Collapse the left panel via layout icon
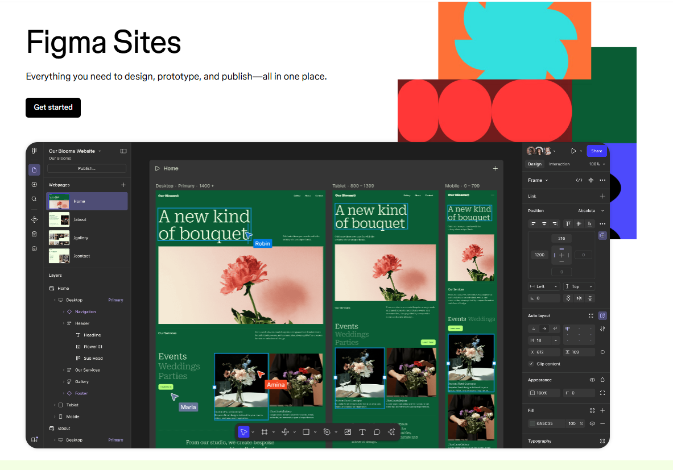The image size is (673, 470). coord(123,151)
